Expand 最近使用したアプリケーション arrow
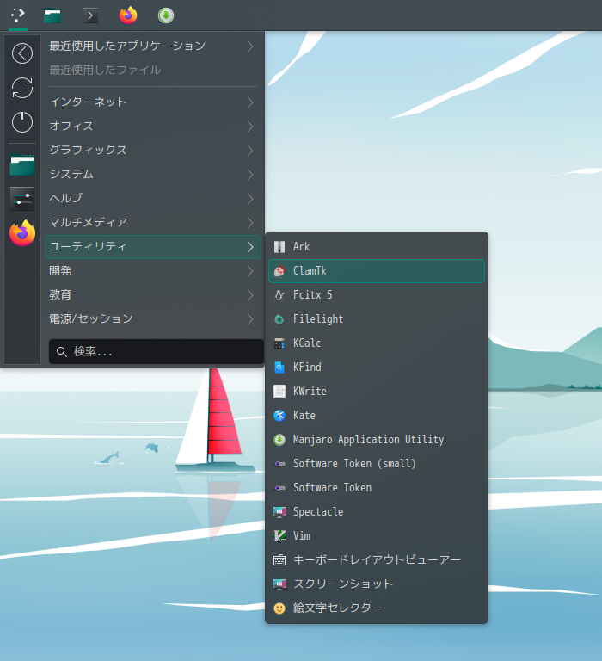 click(250, 46)
